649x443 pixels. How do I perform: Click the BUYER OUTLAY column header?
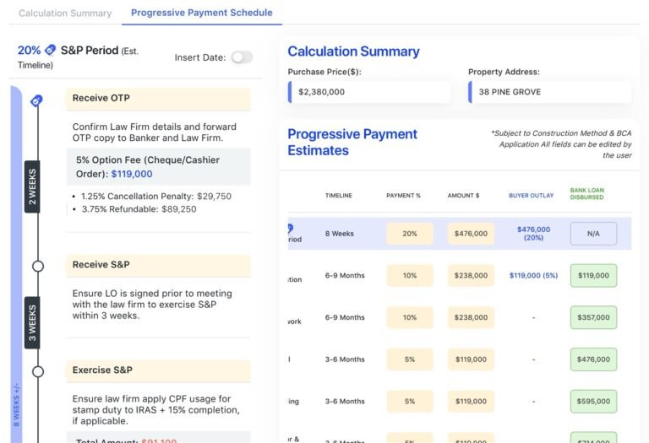tap(531, 196)
